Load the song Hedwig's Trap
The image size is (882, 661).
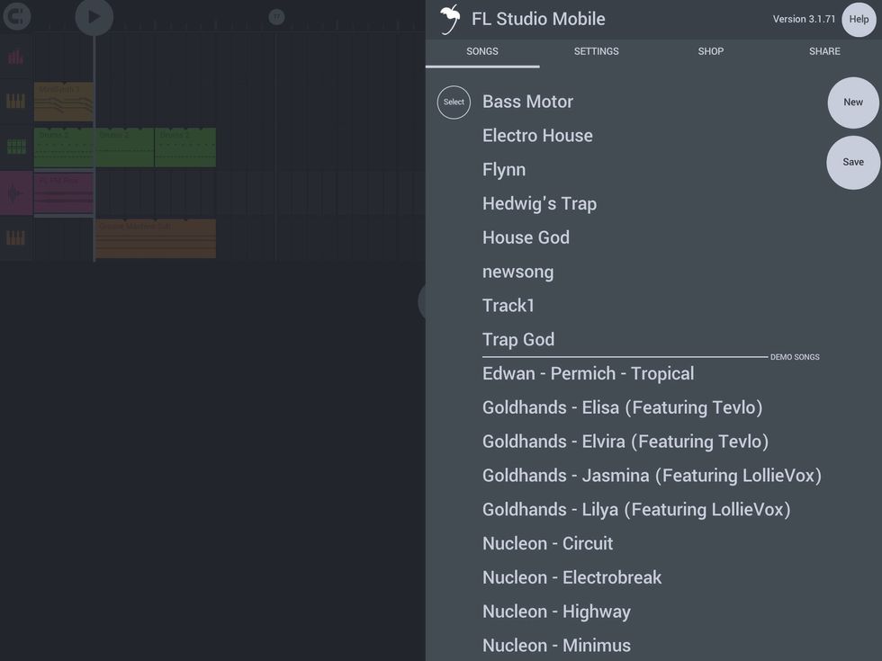coord(539,203)
